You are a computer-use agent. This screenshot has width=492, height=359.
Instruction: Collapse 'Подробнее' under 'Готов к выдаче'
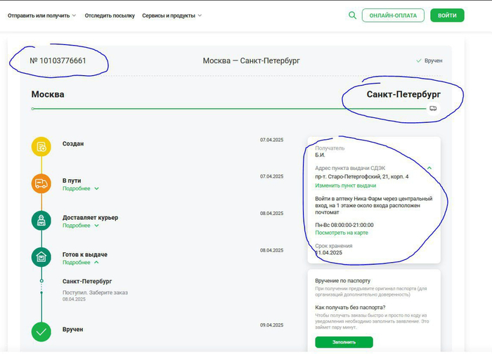[x=80, y=262]
